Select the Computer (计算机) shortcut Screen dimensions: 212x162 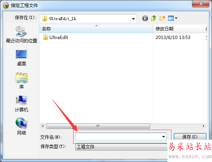click(x=22, y=104)
